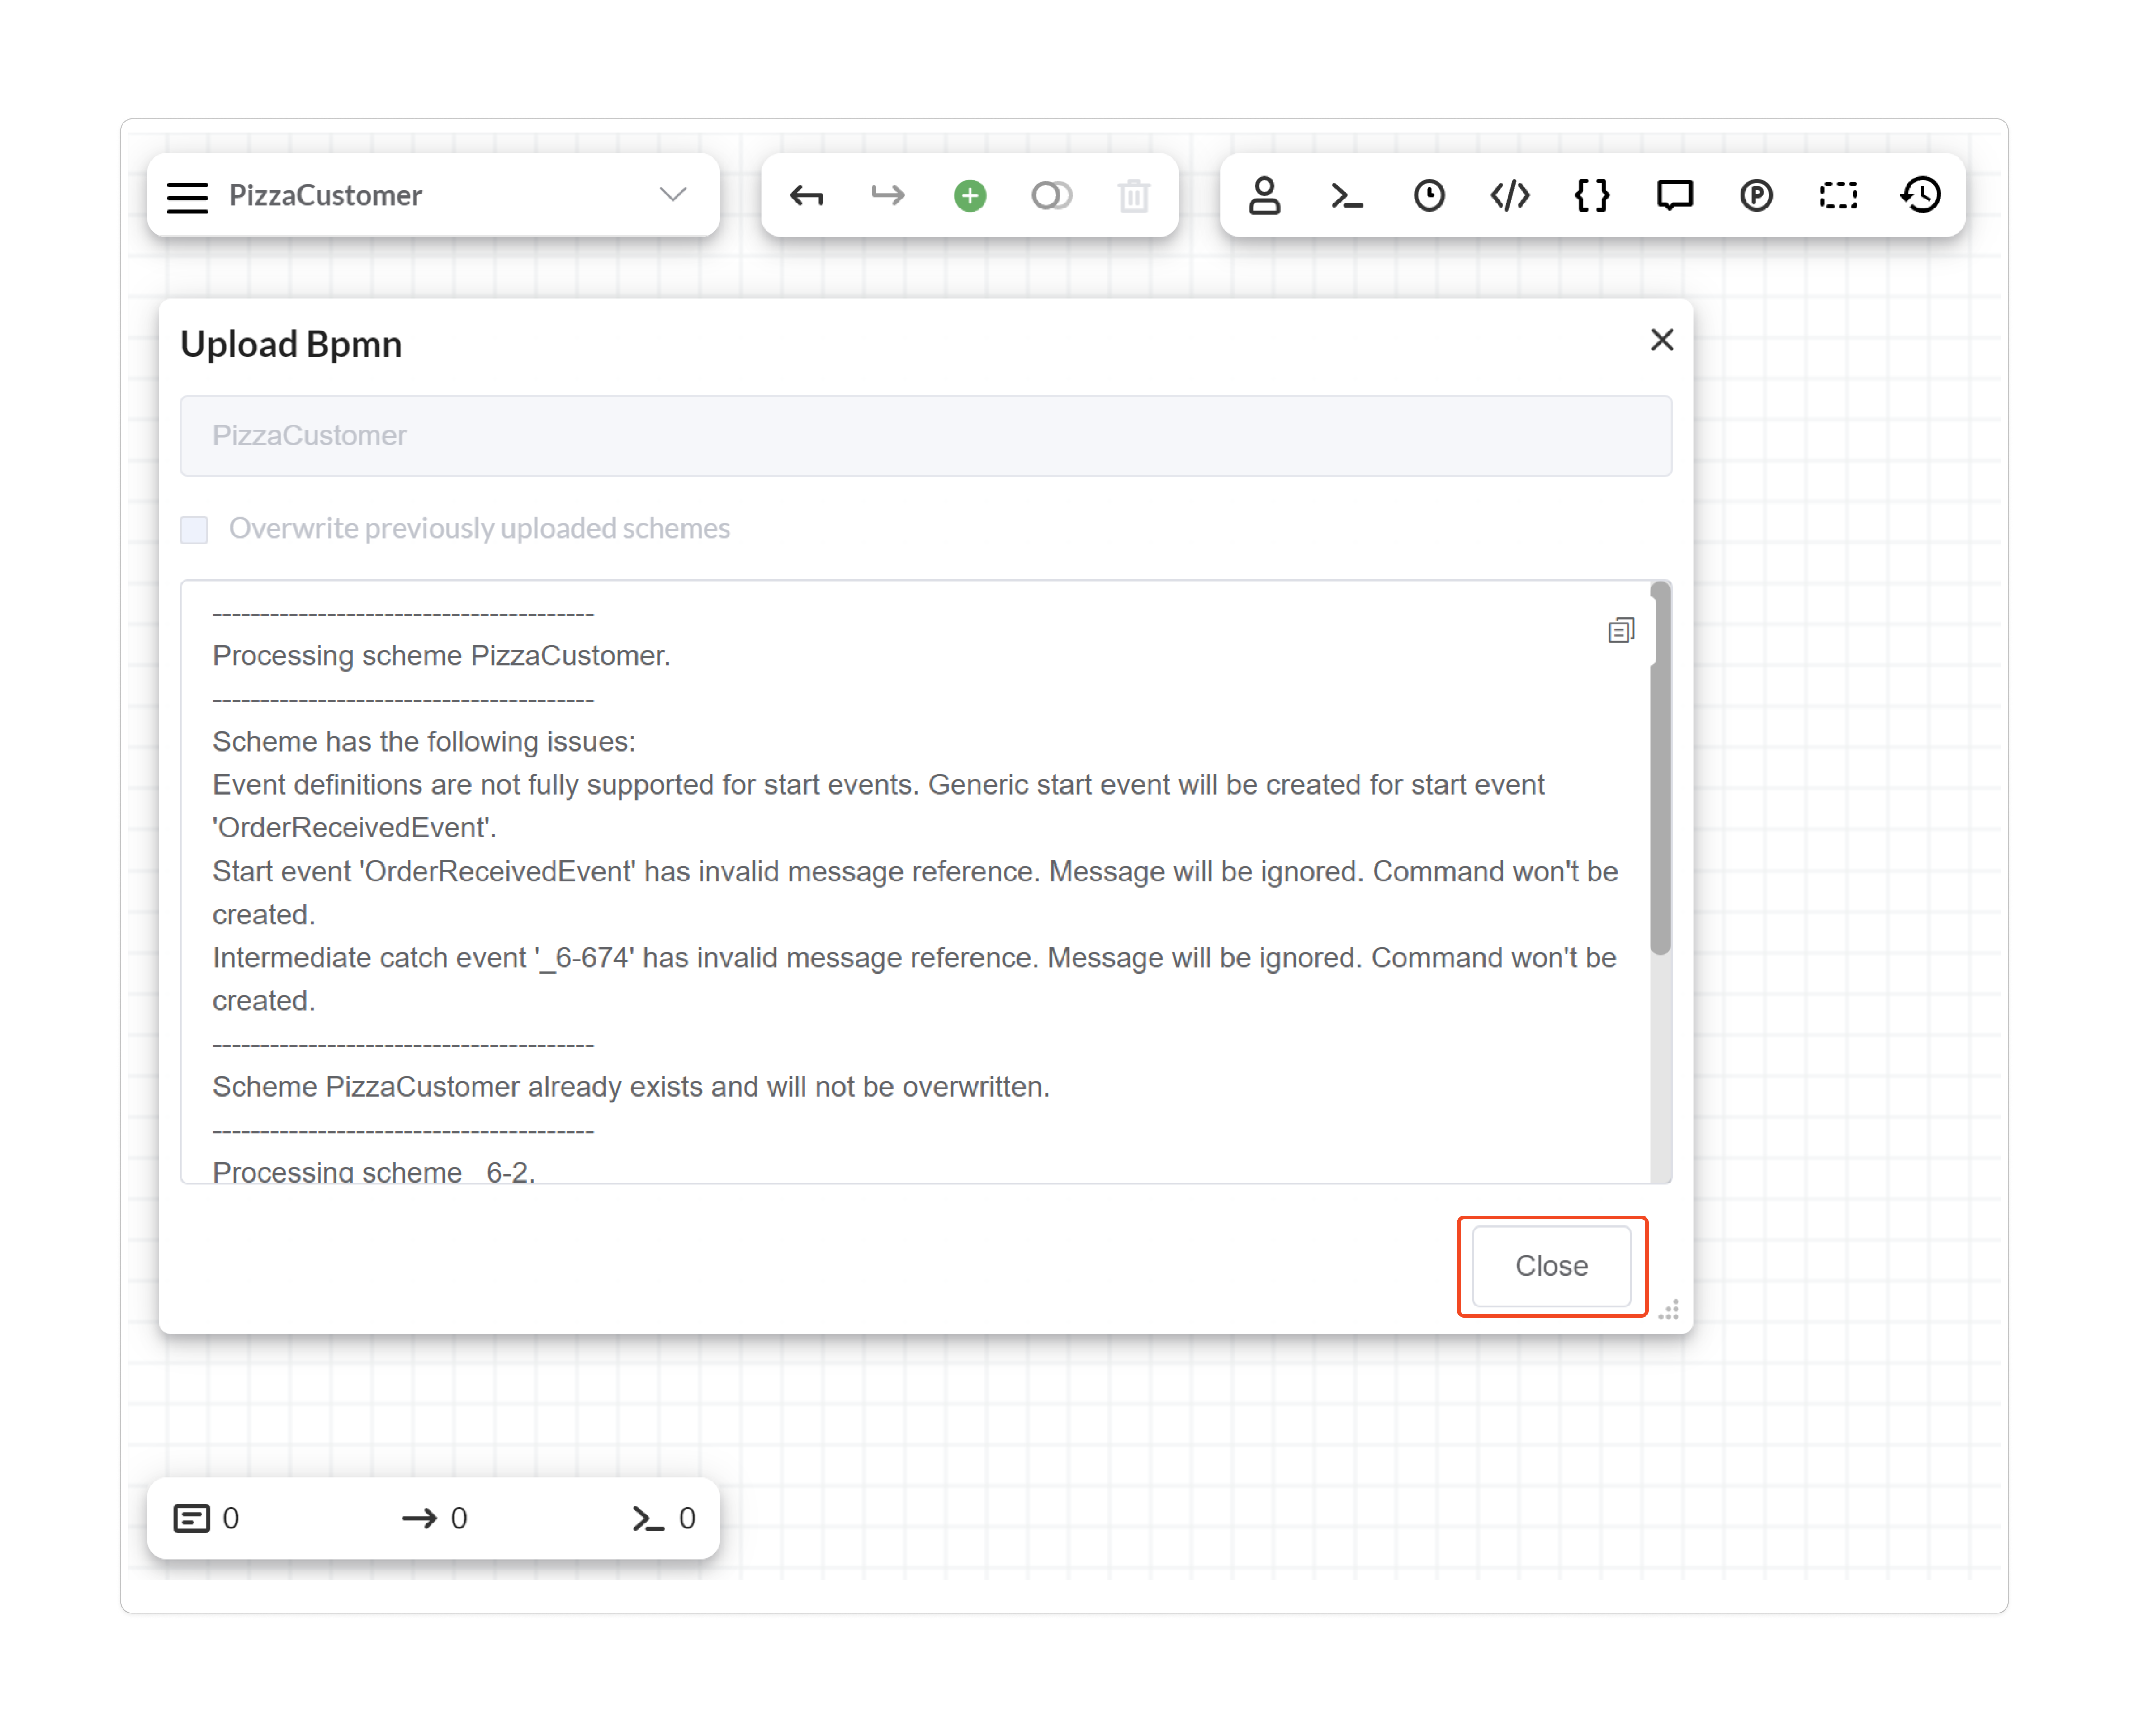Click 'Processing scheme PizzaCustomer.' line
This screenshot has height=1736, width=2129.
click(441, 656)
